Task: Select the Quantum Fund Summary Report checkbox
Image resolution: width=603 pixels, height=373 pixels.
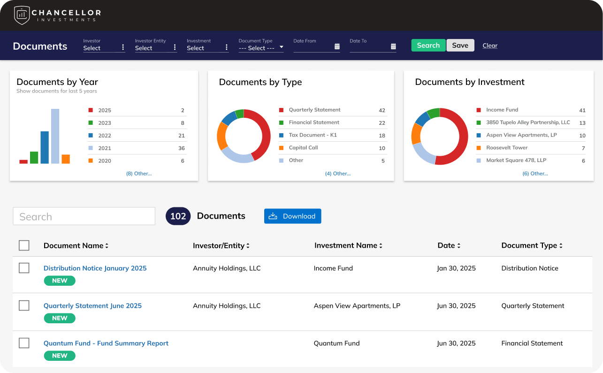Action: click(24, 343)
